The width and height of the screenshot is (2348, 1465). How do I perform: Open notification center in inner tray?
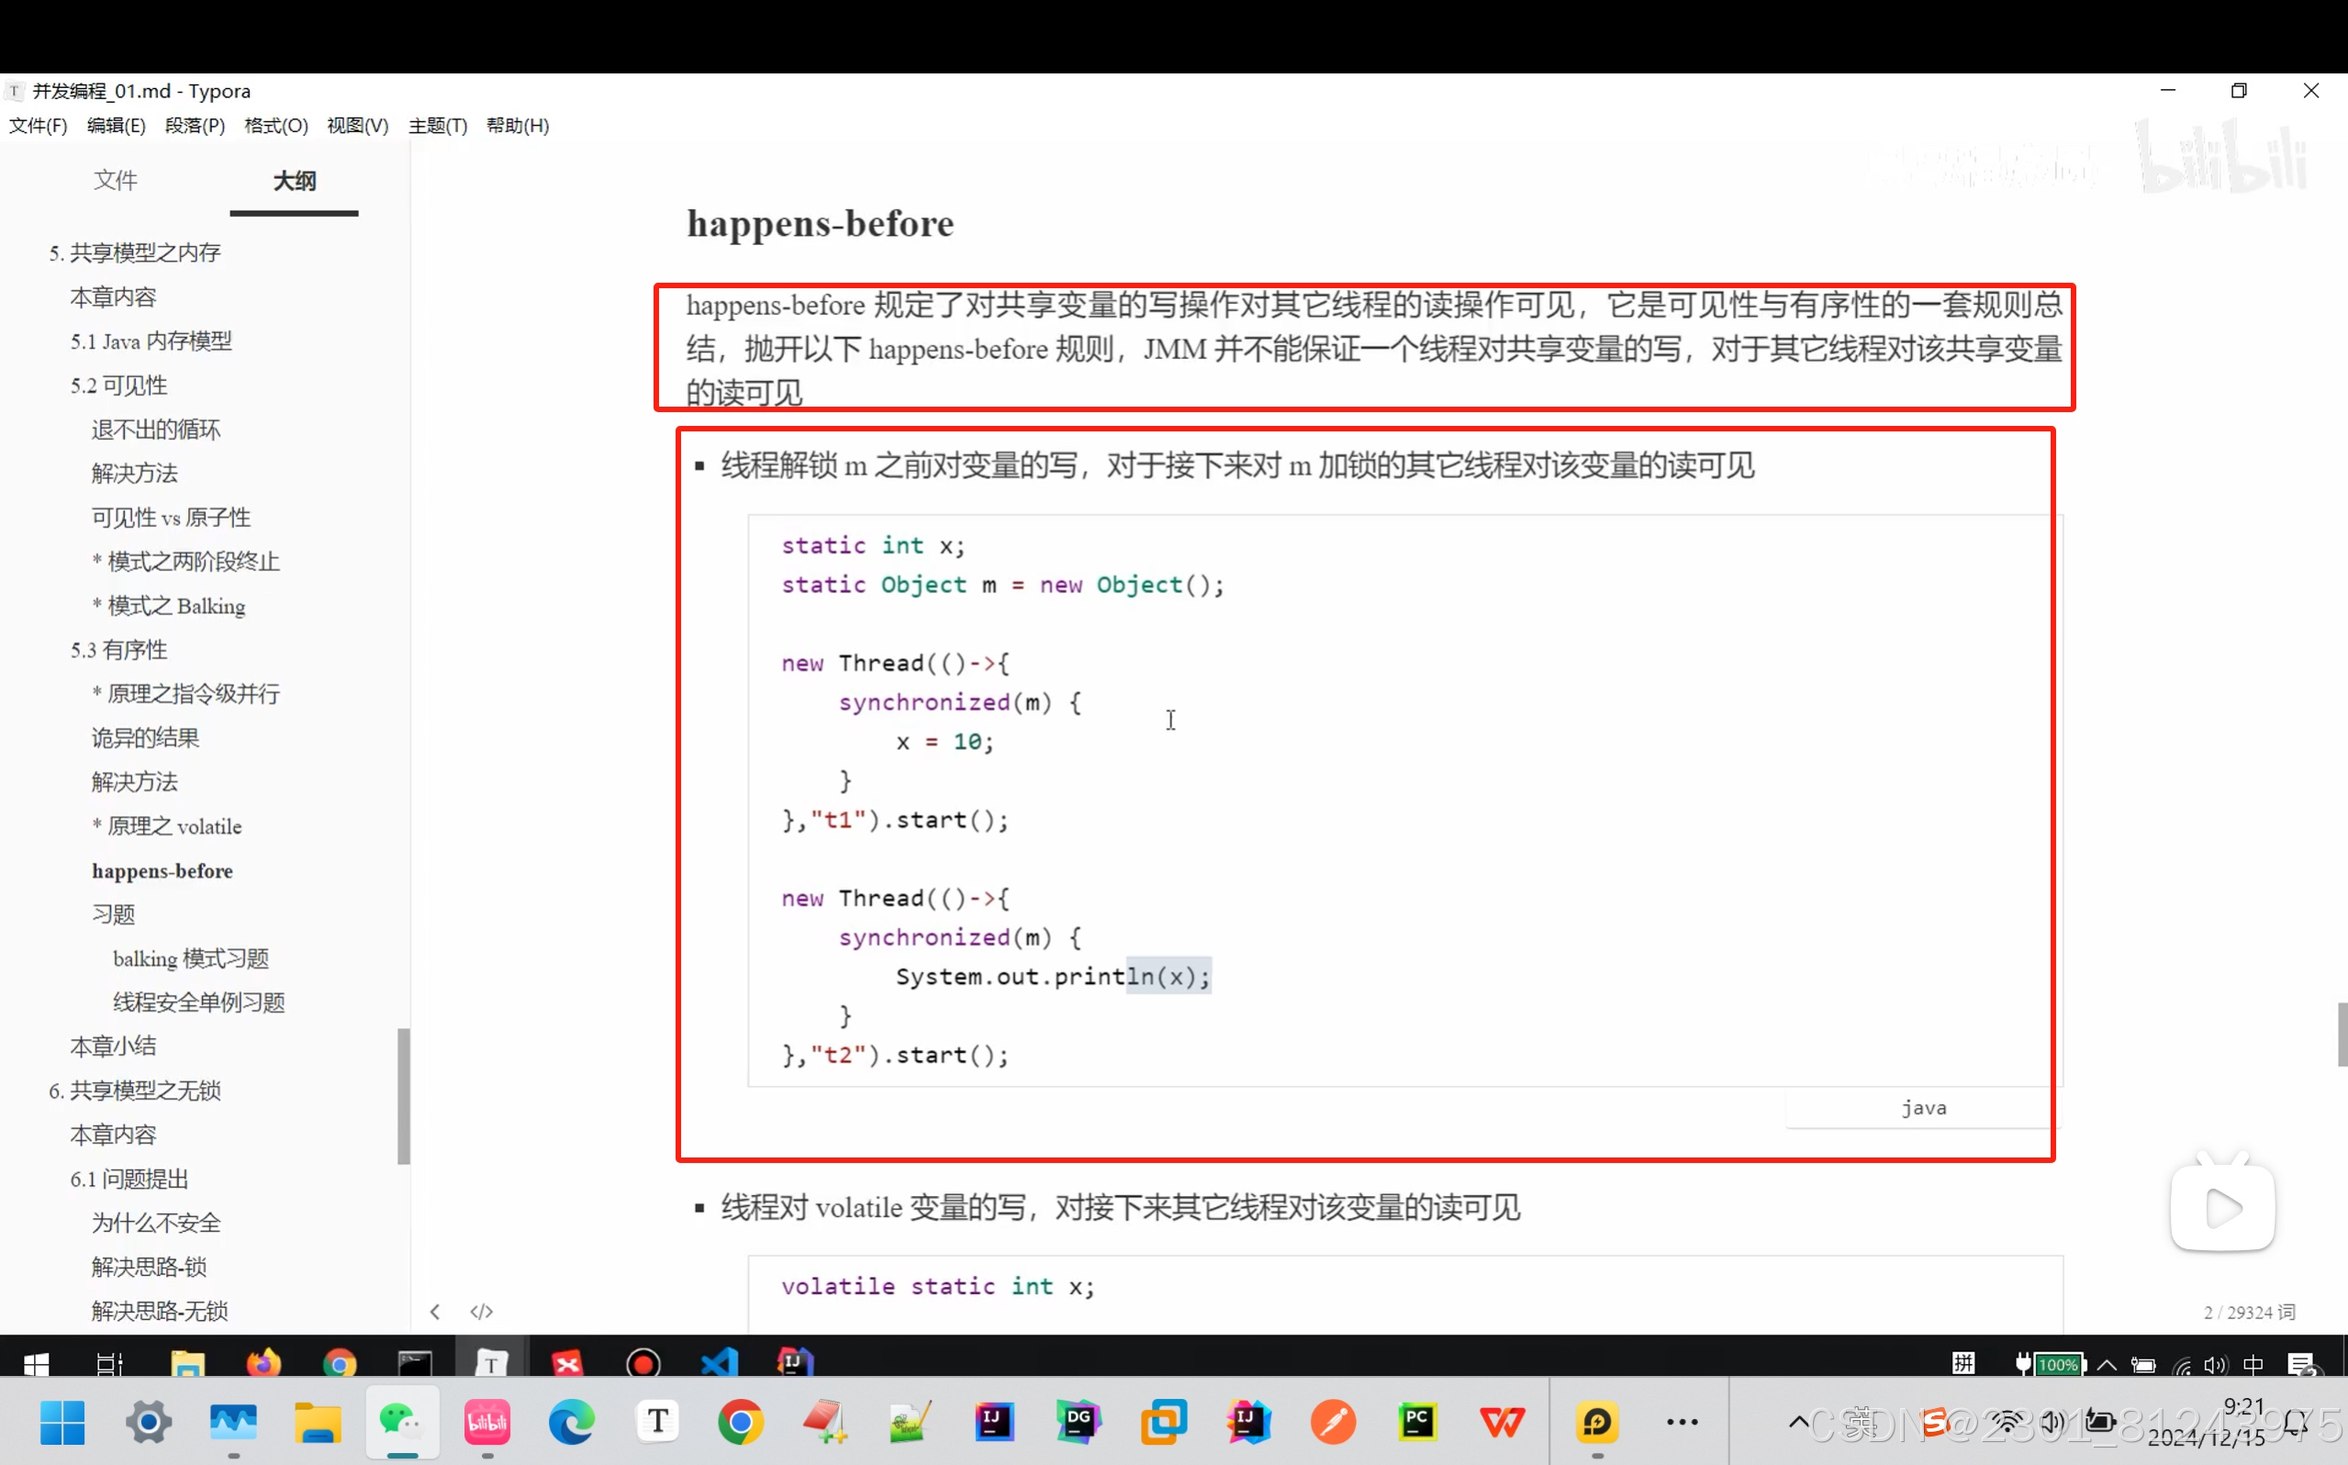2305,1365
